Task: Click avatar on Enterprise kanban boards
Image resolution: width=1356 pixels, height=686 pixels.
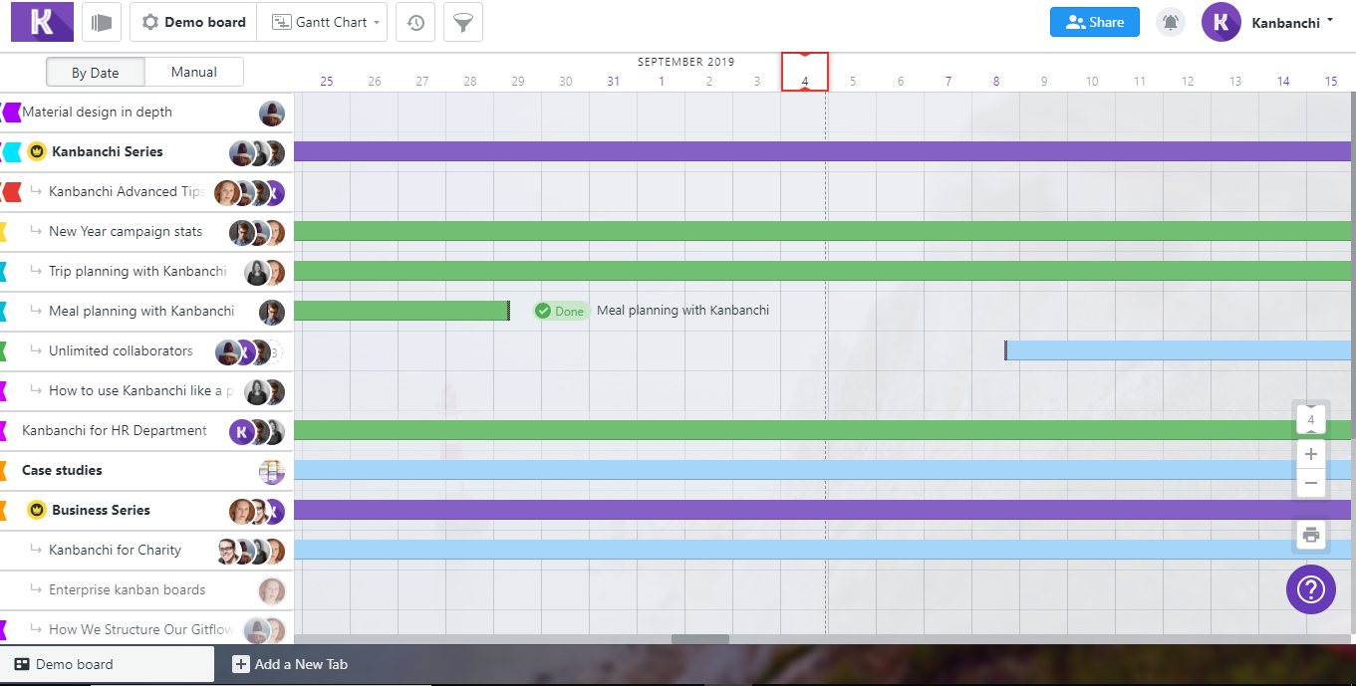Action: tap(272, 591)
